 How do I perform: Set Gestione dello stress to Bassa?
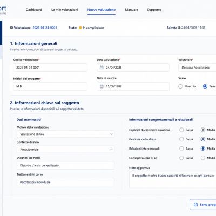tap(181, 139)
